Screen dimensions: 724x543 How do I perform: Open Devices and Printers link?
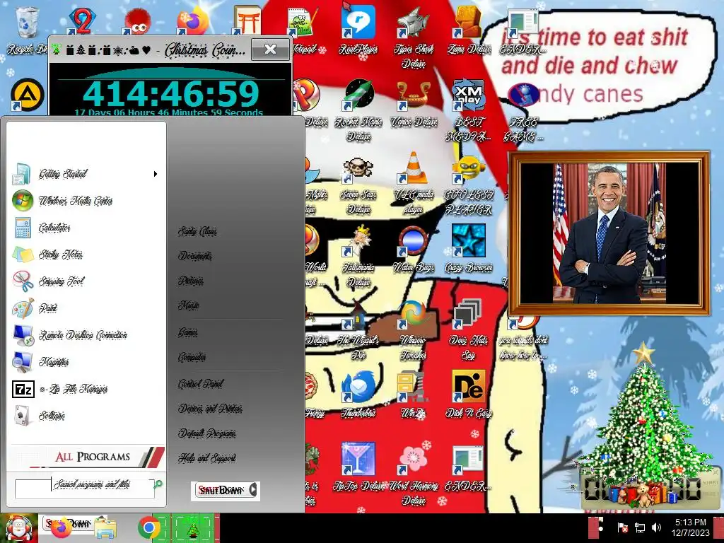point(210,409)
